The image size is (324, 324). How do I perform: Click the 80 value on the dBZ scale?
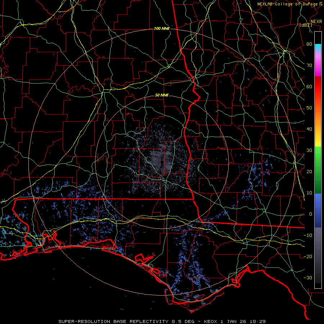pos(309,44)
